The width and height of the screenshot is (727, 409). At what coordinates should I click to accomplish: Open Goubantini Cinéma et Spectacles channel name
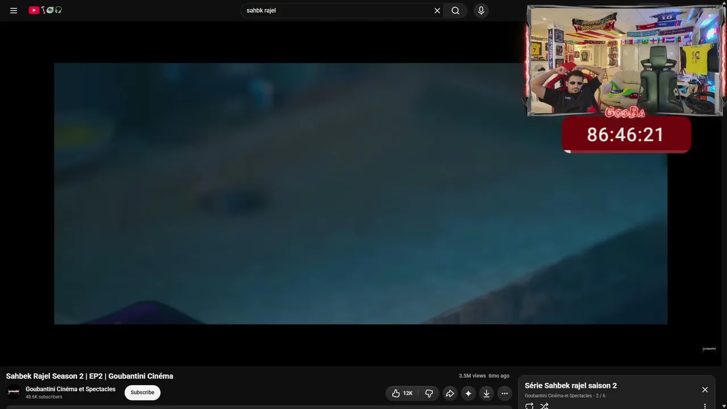point(70,389)
